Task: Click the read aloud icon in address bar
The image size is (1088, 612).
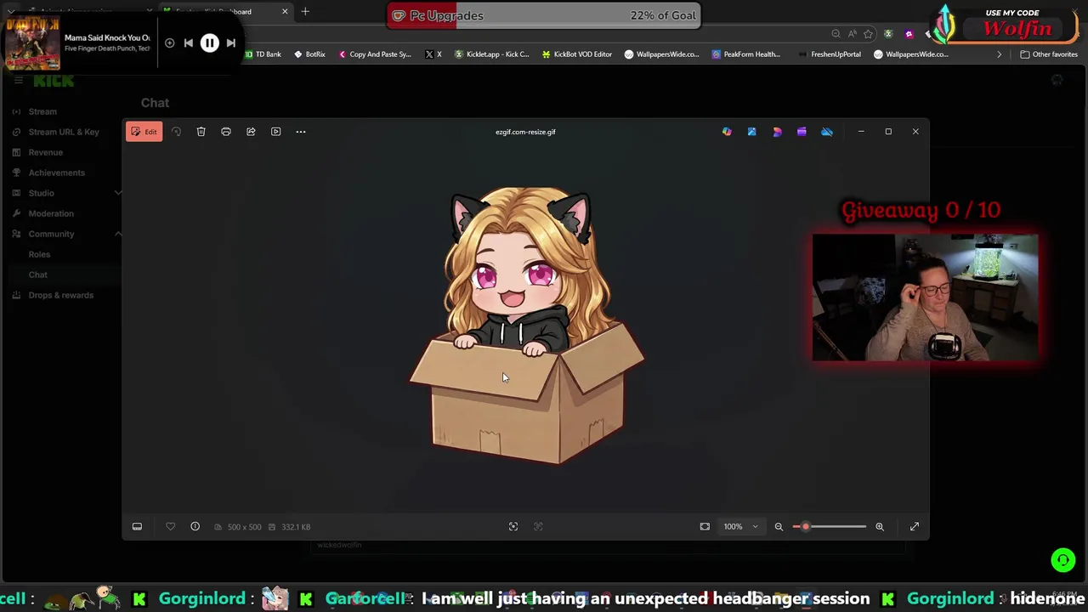Action: point(852,34)
